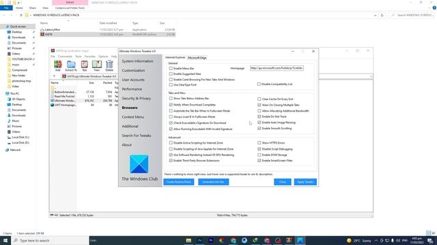Sort by Packed column in WinRAR

coord(107,83)
